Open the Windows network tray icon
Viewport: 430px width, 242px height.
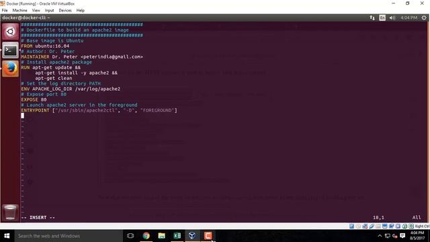(388, 236)
